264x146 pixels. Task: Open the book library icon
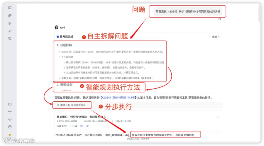point(10,104)
